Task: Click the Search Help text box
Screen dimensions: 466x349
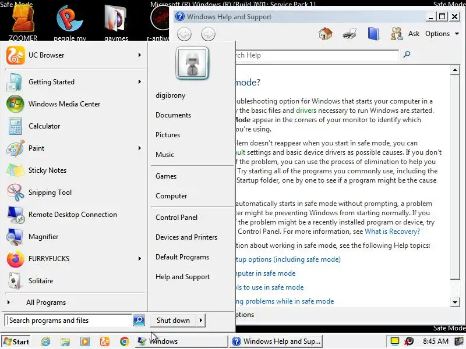Action: tap(317, 55)
